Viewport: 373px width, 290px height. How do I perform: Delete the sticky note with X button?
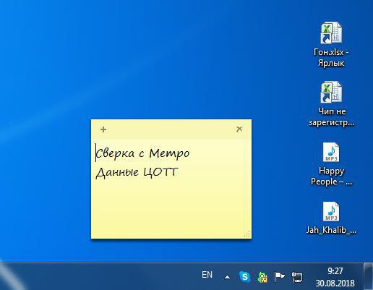tap(239, 129)
